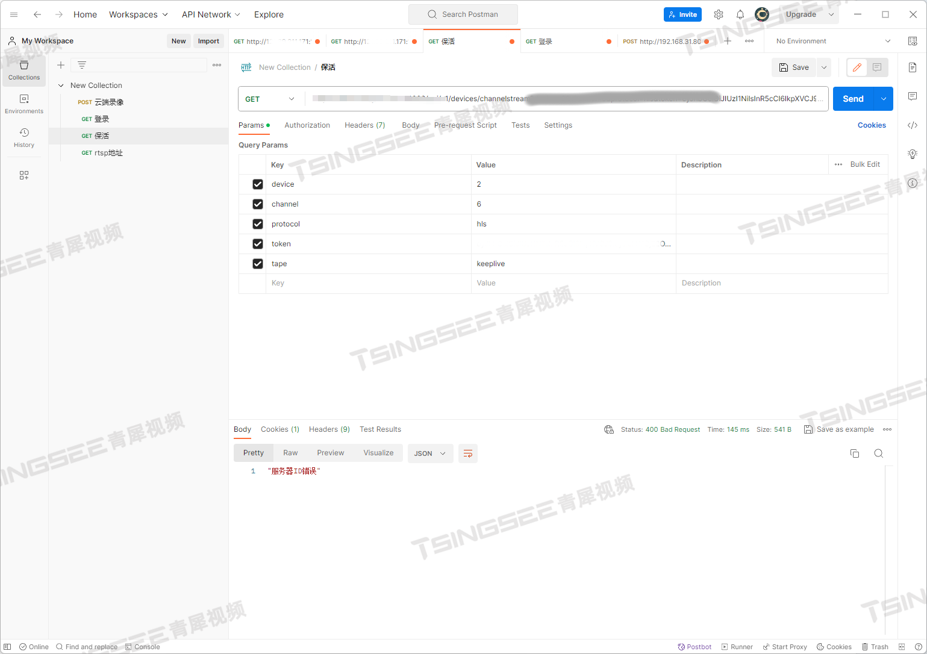Click the blue Send button
This screenshot has height=654, width=927.
(854, 99)
